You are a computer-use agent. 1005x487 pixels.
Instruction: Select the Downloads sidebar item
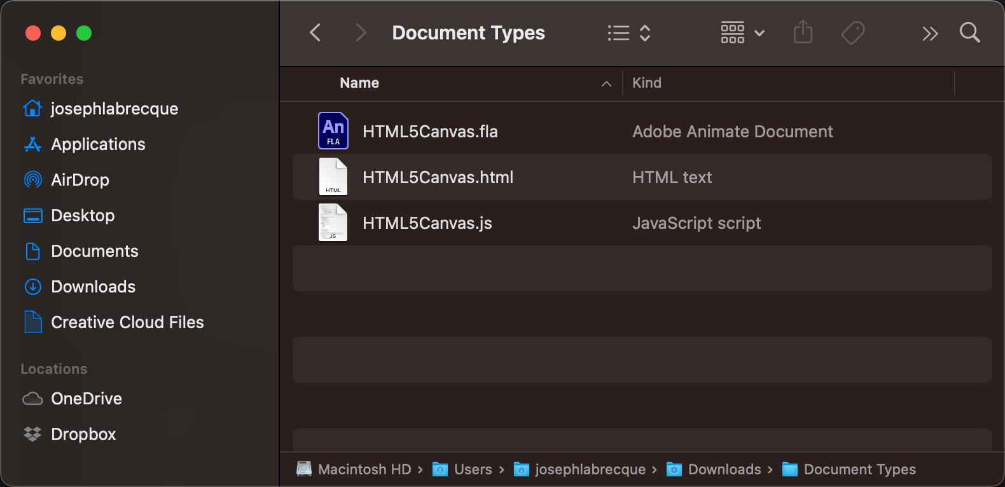coord(93,287)
